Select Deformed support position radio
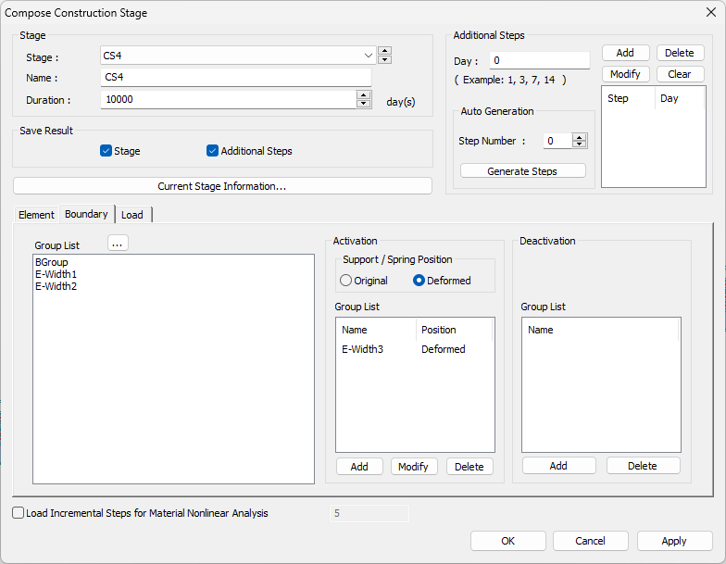Screen dimensions: 726x564 (419, 281)
